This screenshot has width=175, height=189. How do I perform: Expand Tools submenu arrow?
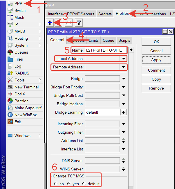coord(40,80)
